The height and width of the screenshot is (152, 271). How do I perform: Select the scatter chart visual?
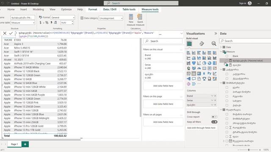(x=199, y=63)
